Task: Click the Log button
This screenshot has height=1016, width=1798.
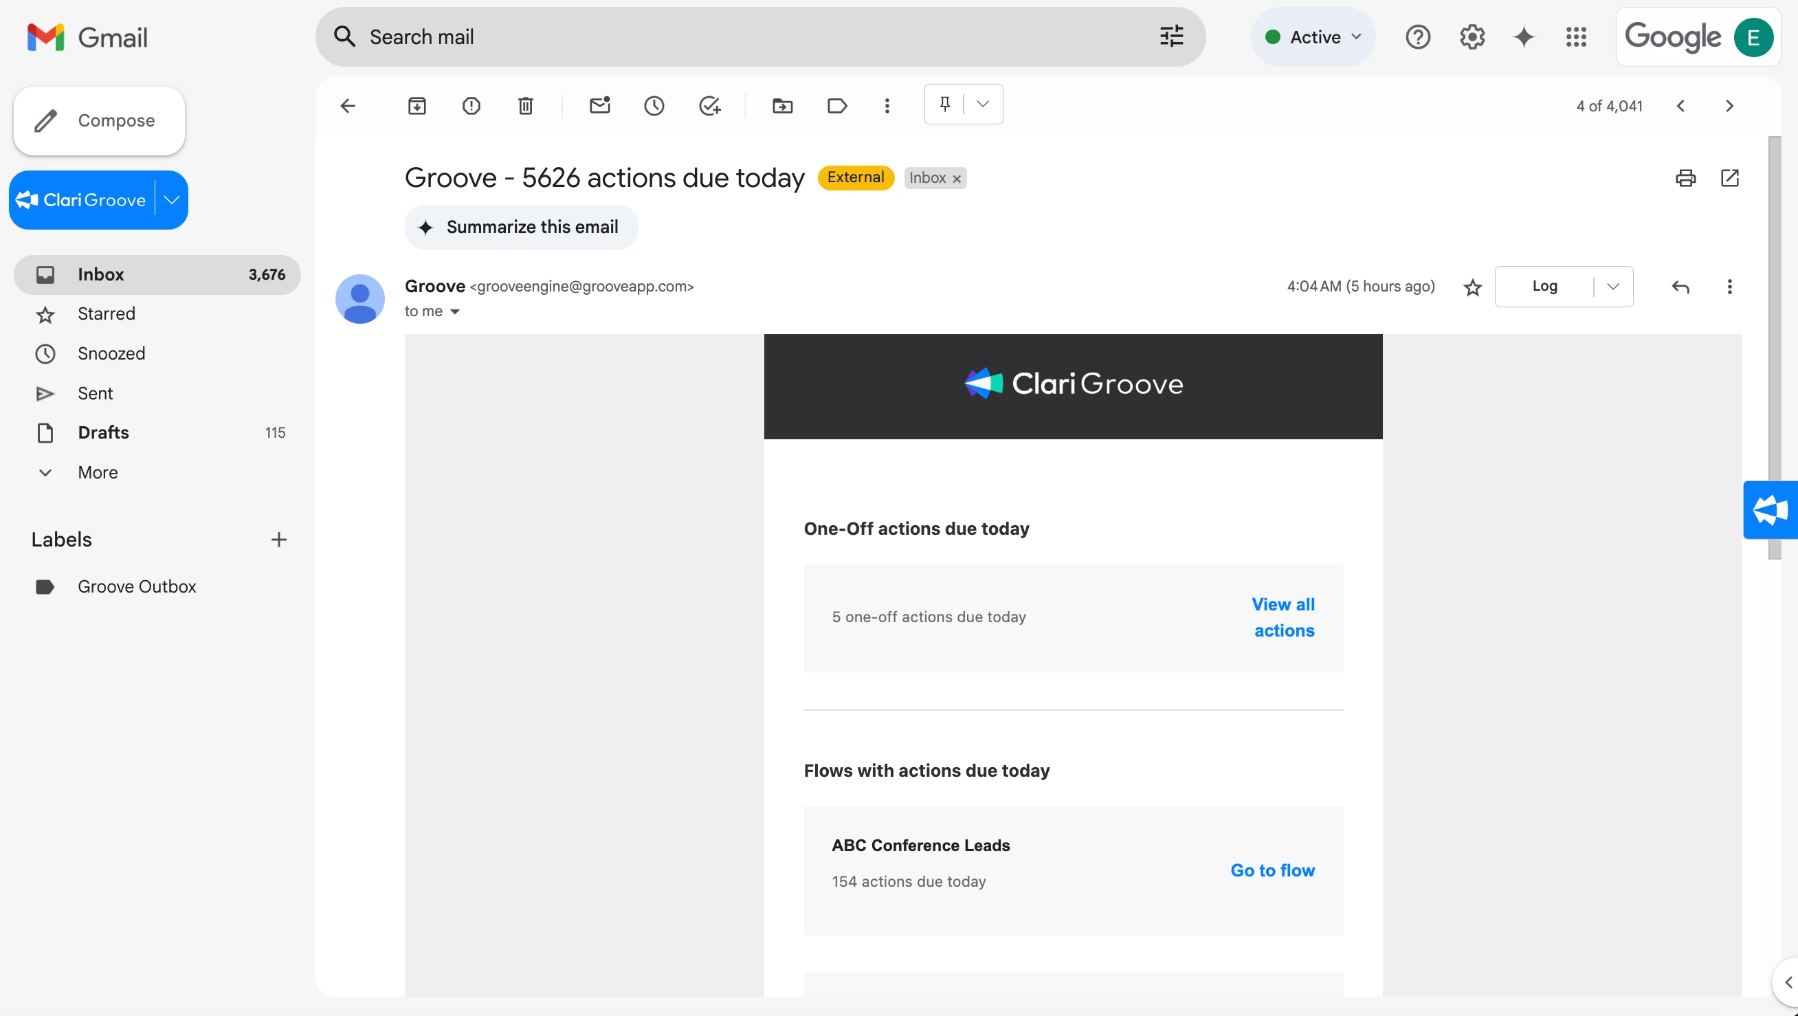Action: click(x=1544, y=286)
